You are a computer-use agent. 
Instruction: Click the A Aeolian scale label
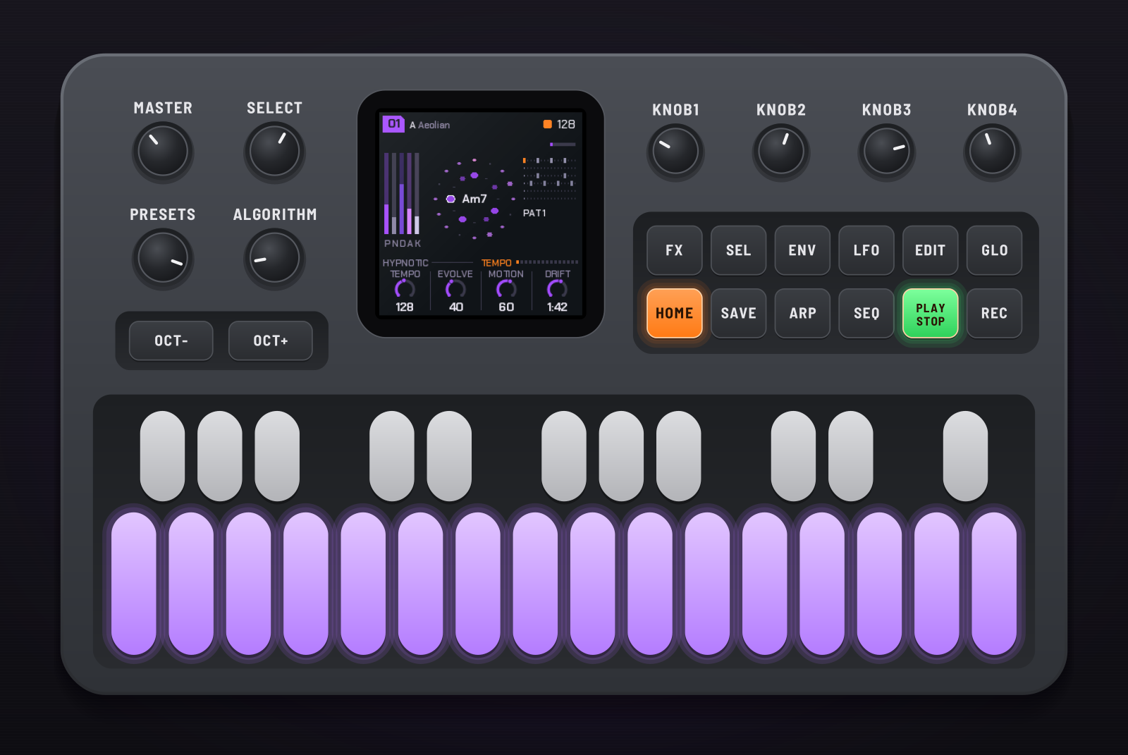click(429, 125)
